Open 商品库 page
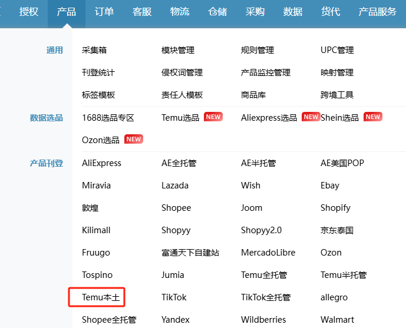 coord(253,95)
